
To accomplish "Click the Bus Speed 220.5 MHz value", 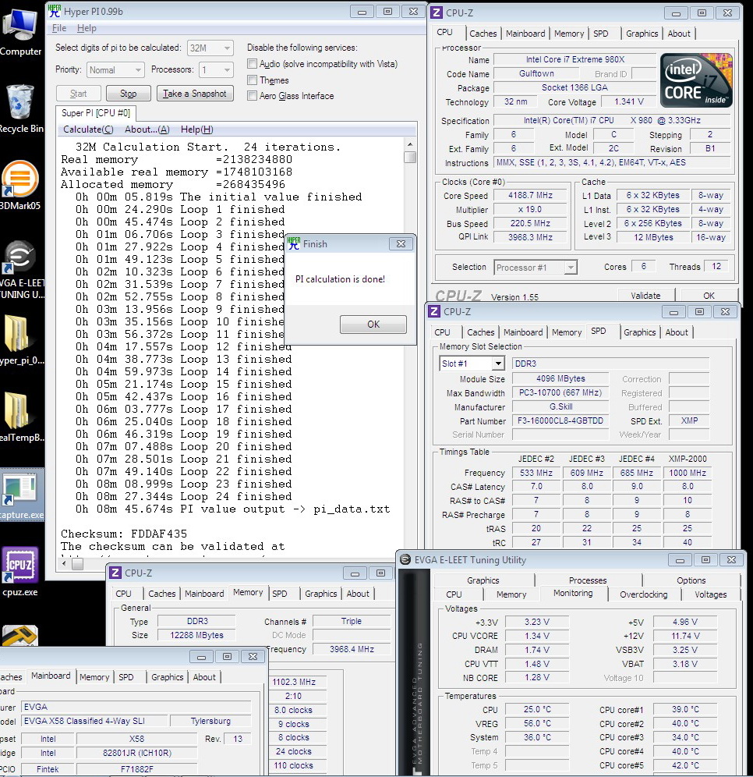I will [530, 223].
